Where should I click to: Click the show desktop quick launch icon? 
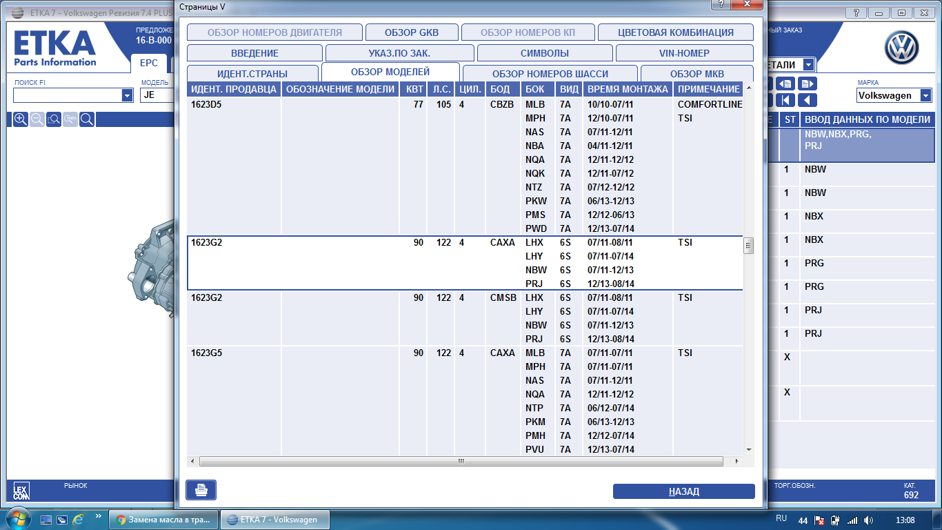(46, 519)
